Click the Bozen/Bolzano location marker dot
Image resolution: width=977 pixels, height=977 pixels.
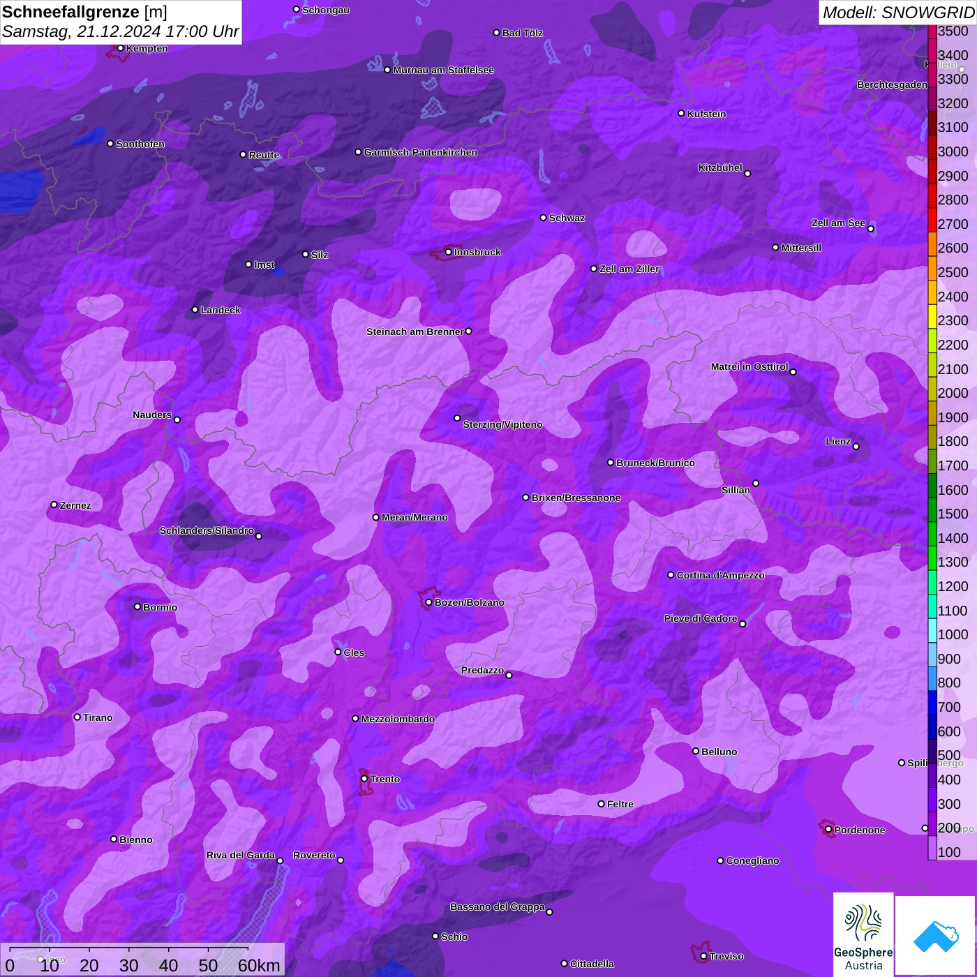click(x=428, y=602)
